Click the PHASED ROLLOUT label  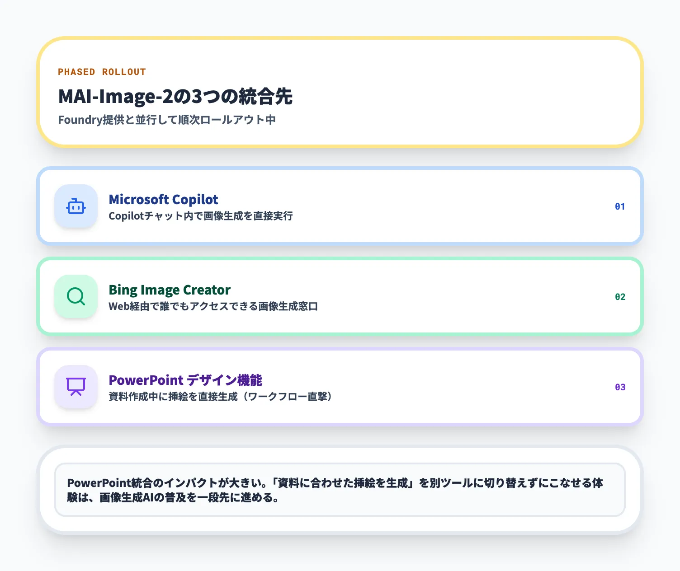[102, 71]
